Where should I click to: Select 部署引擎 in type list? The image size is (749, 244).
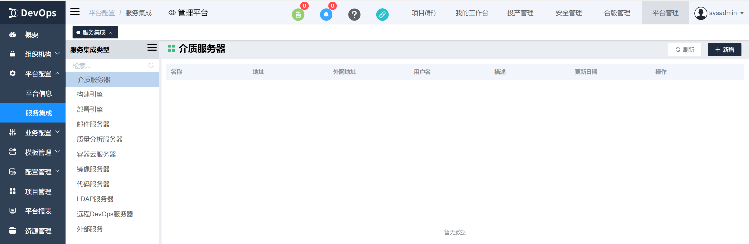pyautogui.click(x=113, y=109)
